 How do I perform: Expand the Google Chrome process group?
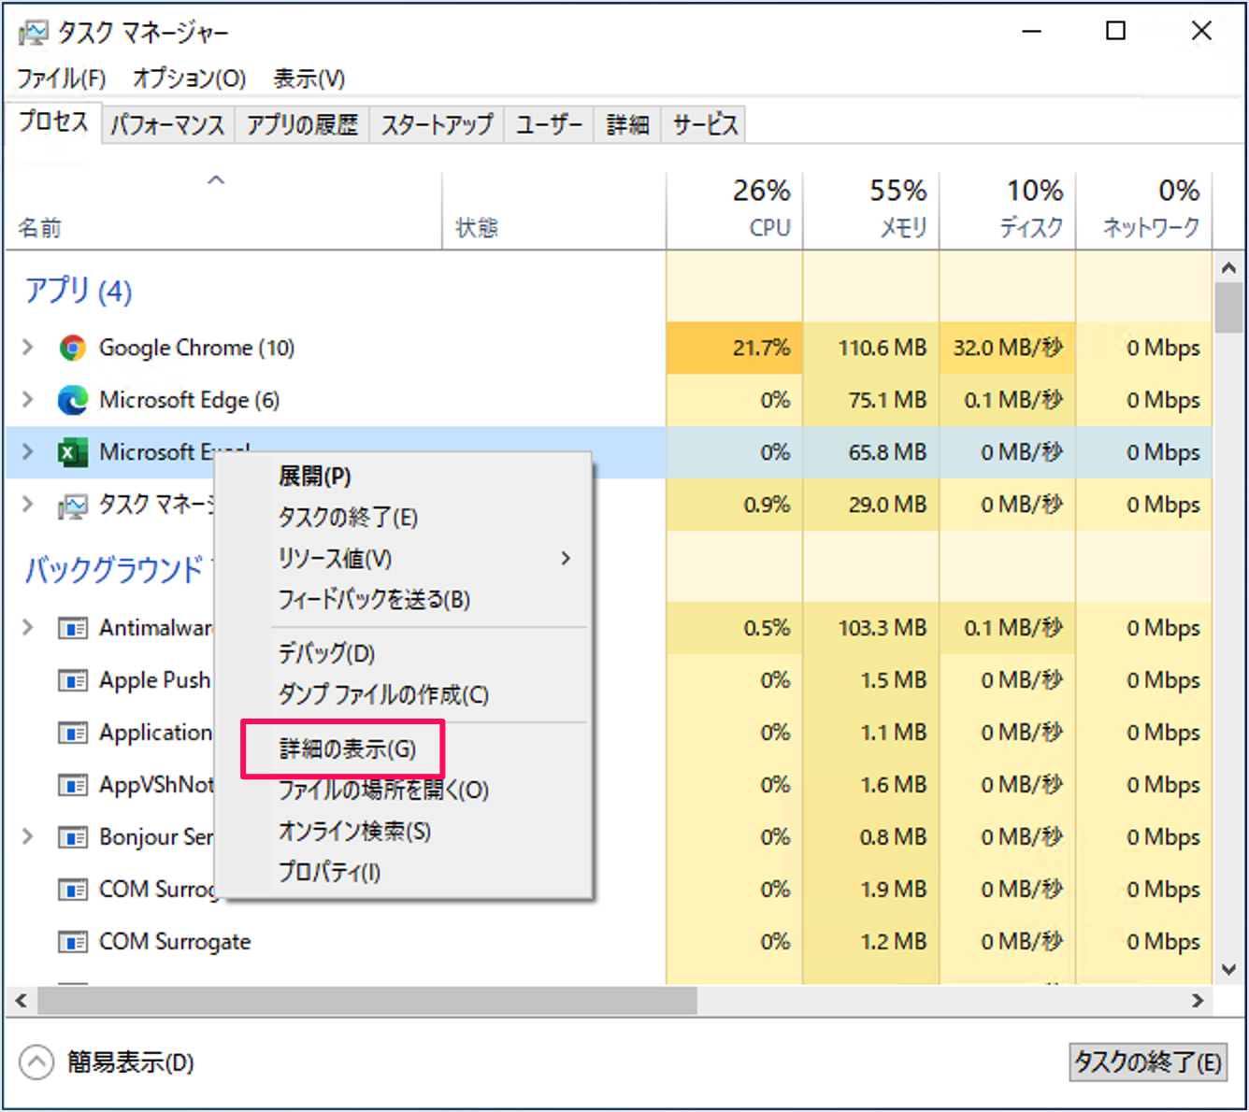tap(26, 347)
